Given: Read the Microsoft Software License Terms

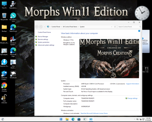Looking at the screenshot, I should pyautogui.click(x=94, y=114).
